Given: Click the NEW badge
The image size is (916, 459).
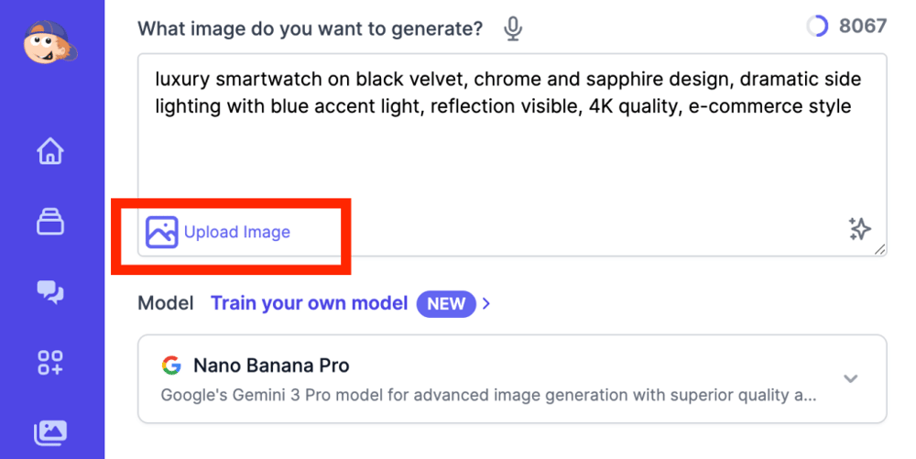Looking at the screenshot, I should [x=446, y=304].
